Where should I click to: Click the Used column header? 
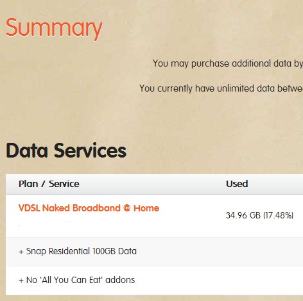tap(237, 184)
